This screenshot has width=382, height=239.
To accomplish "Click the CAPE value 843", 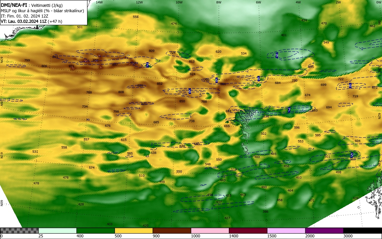I will coord(55,57).
